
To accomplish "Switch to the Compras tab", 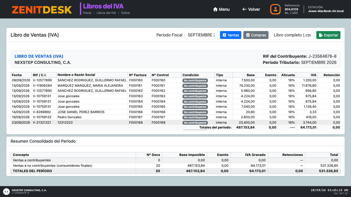I will point(256,35).
